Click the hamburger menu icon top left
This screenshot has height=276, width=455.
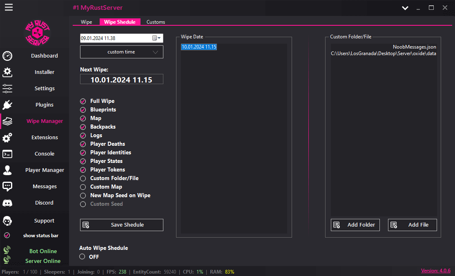(9, 7)
